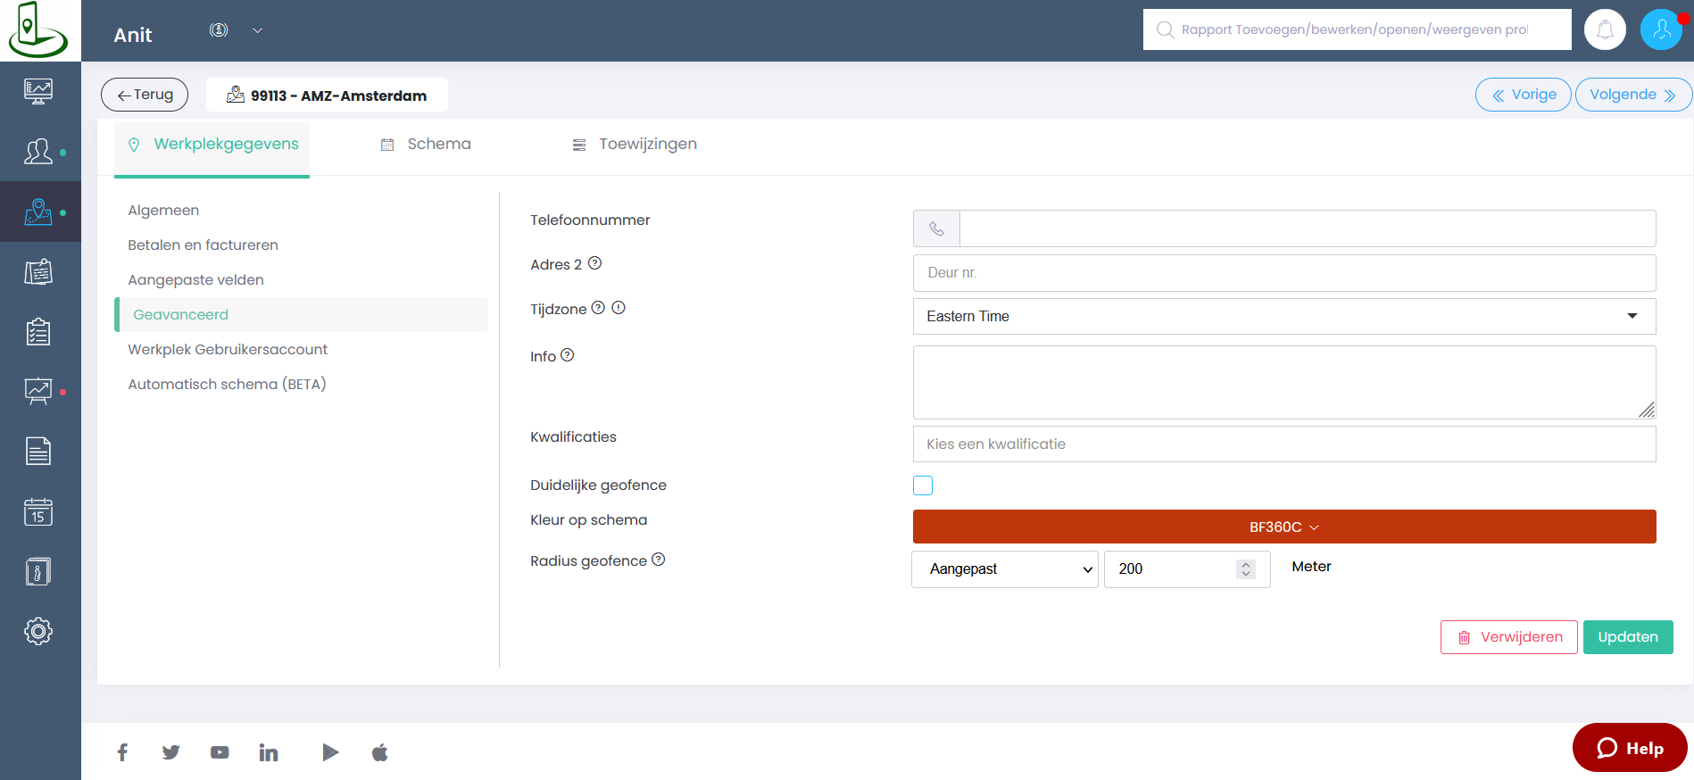The width and height of the screenshot is (1694, 780).
Task: Click help icon next to Radius geofence
Action: (659, 560)
